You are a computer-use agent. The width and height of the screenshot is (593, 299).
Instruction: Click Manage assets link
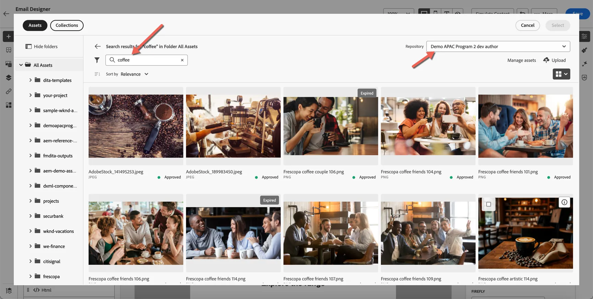(521, 60)
